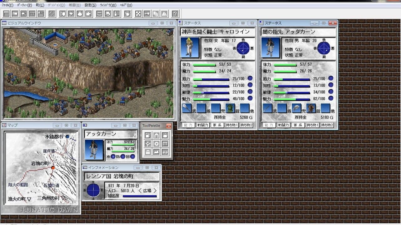Click Caroline's character portrait
401x225 pixels.
pos(190,47)
